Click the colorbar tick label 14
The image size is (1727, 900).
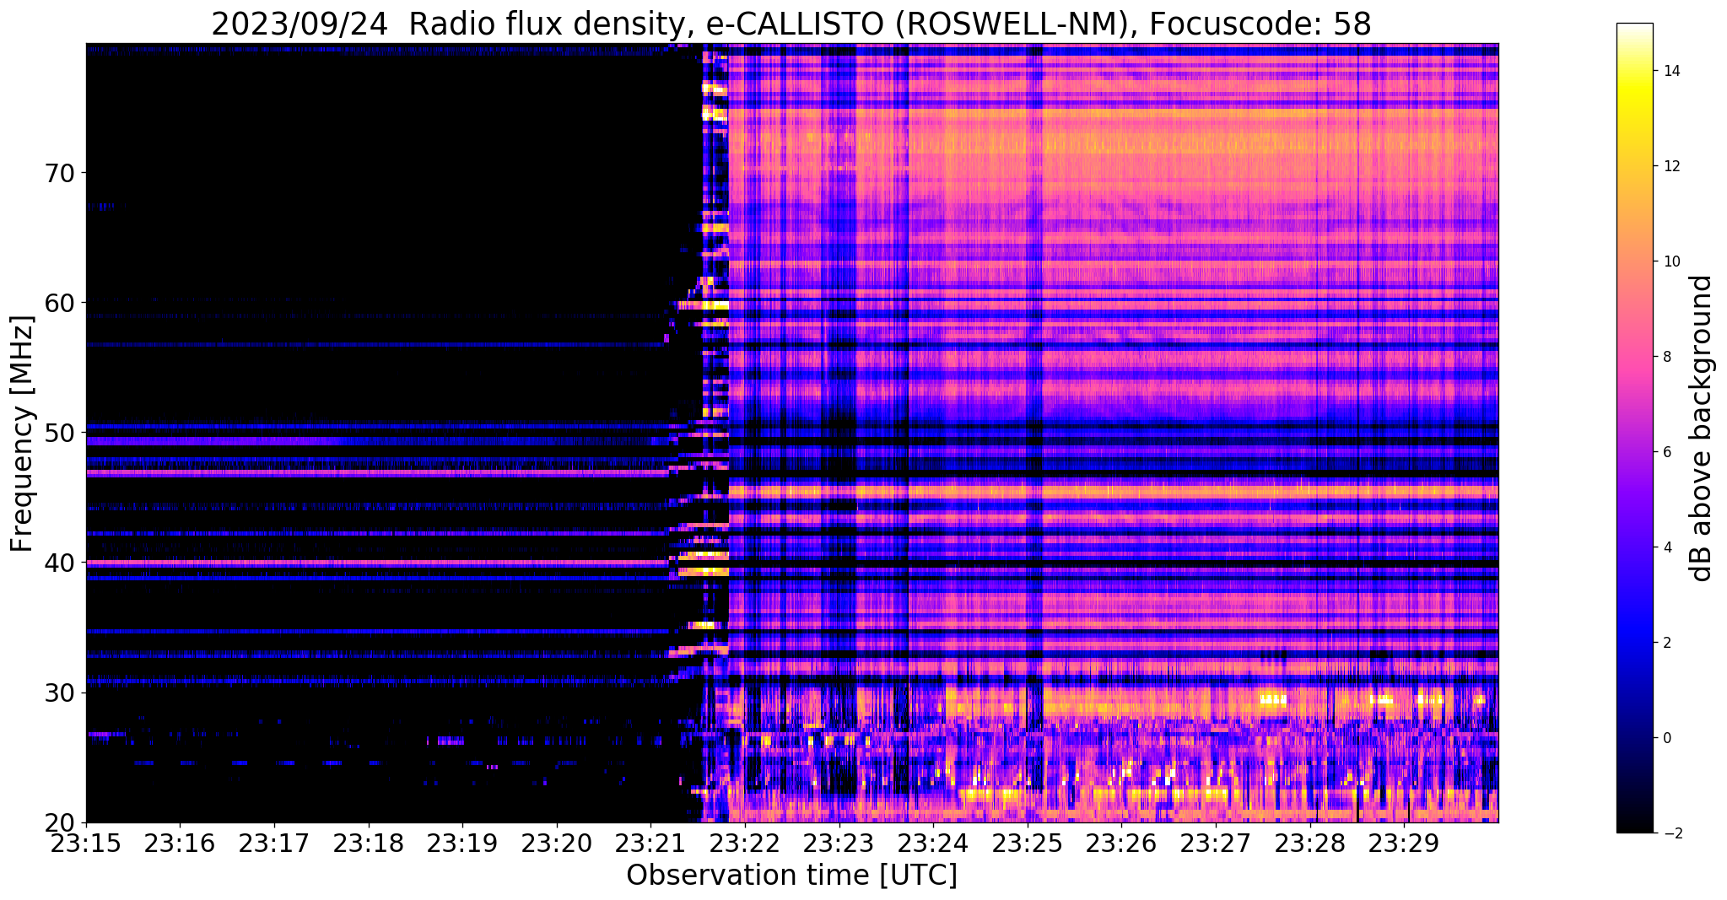tap(1670, 71)
